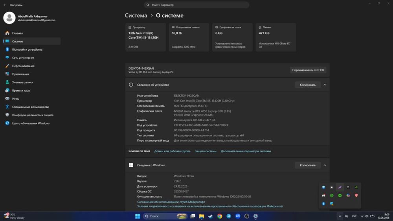Click the volume speaker icon in system tray
The image size is (393, 221).
[x=367, y=216]
